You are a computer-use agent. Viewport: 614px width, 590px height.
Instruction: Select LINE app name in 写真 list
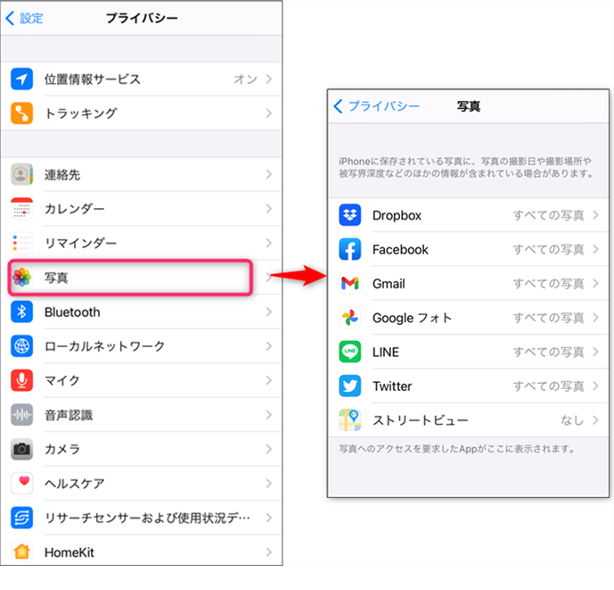pyautogui.click(x=386, y=352)
